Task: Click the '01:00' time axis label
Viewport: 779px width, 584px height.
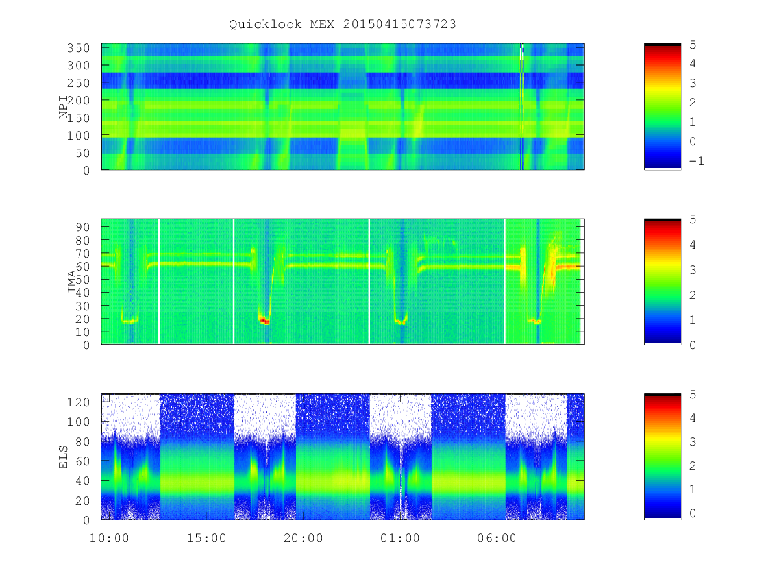Action: pyautogui.click(x=400, y=538)
